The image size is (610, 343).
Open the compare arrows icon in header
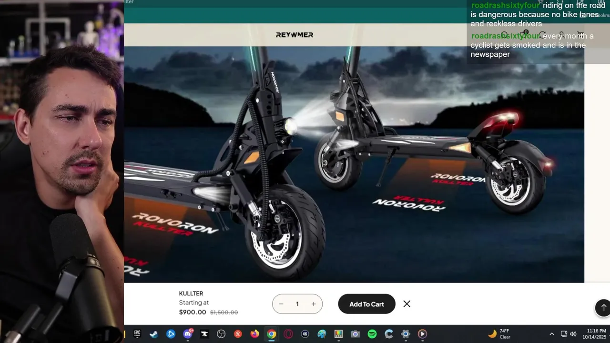(542, 35)
